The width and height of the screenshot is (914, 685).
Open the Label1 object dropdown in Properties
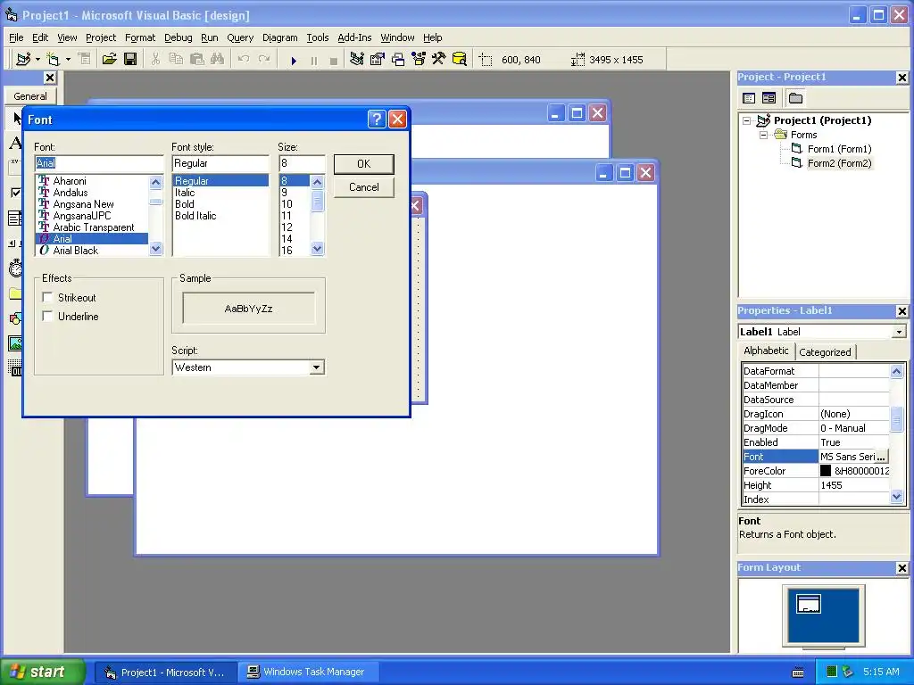(x=900, y=332)
